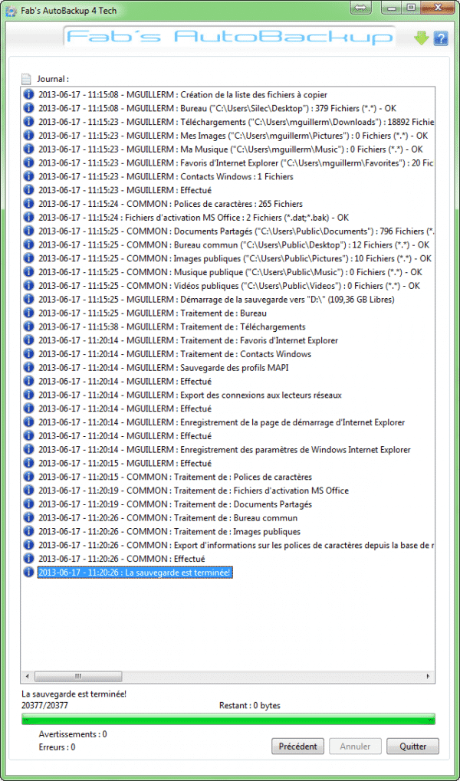The image size is (460, 781).
Task: Click the Journal document icon
Action: pyautogui.click(x=26, y=79)
